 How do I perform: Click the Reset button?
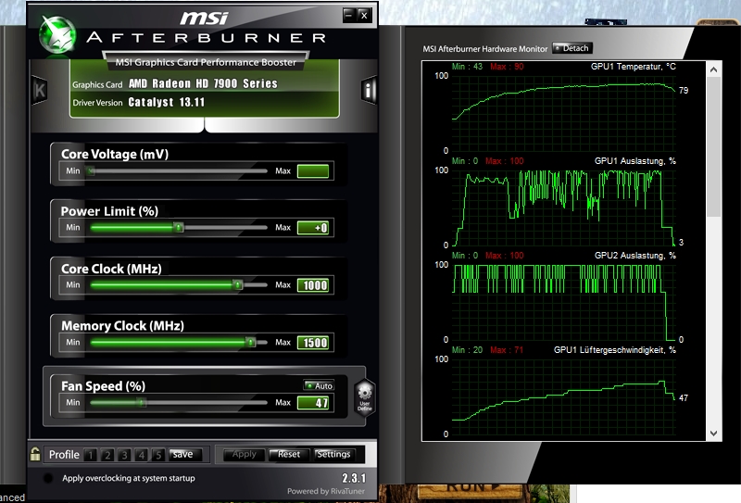(289, 454)
